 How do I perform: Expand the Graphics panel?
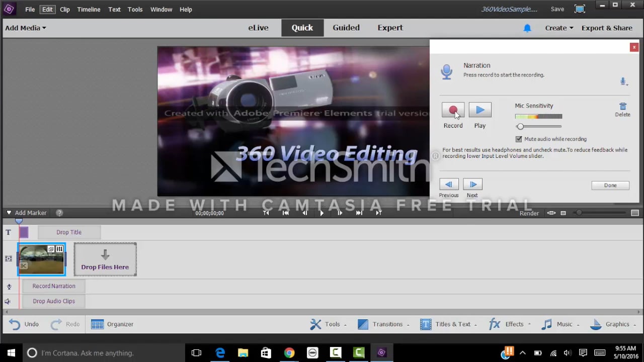613,324
